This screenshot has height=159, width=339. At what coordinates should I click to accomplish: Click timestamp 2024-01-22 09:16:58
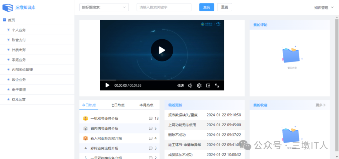pos(224,115)
